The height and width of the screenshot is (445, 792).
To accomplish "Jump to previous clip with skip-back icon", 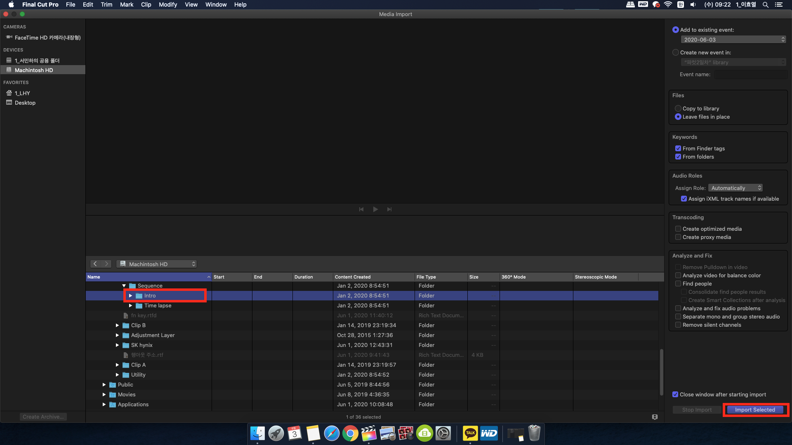I will click(361, 209).
